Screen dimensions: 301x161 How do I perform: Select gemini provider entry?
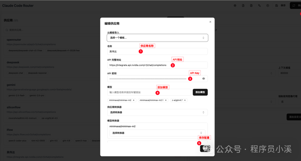pos(11,85)
